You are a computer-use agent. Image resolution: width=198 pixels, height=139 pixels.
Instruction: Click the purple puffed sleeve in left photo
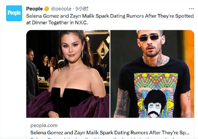(x=39, y=104)
